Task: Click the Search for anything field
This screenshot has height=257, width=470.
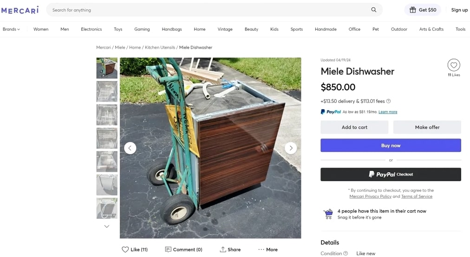Action: (209, 10)
